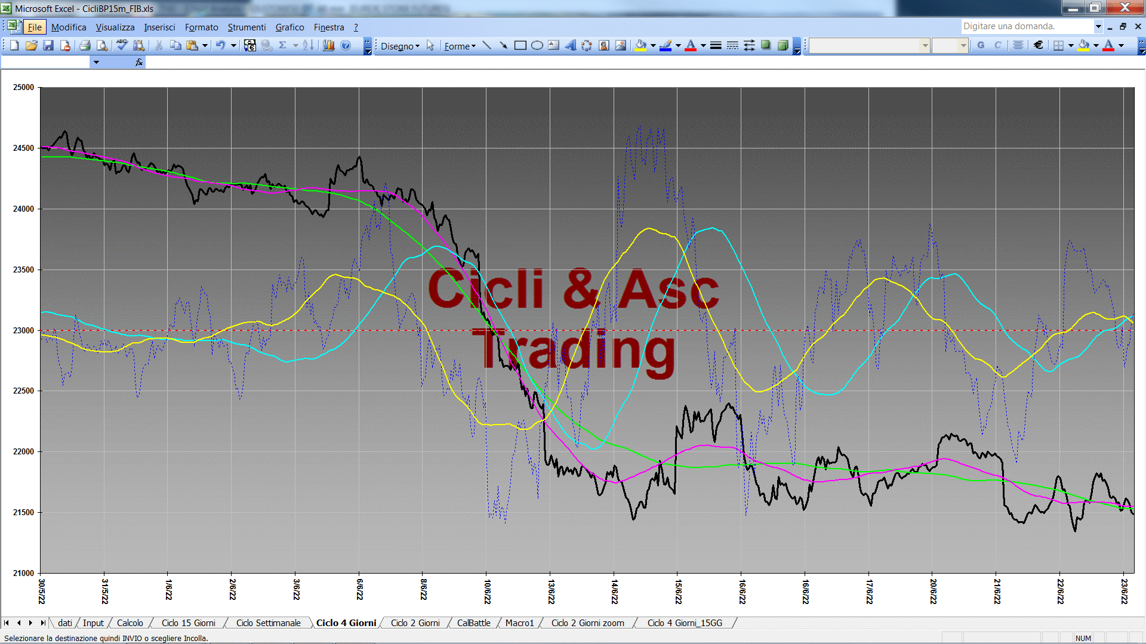Select the Oval drawing tool
1146x644 pixels.
537,45
